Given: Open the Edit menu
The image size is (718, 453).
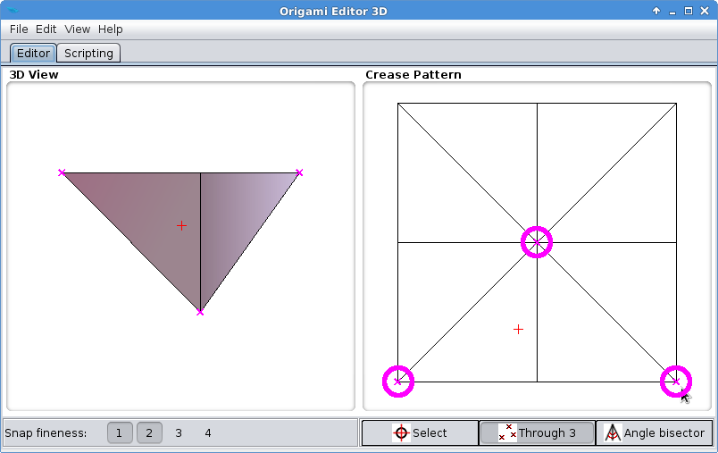Looking at the screenshot, I should [46, 29].
